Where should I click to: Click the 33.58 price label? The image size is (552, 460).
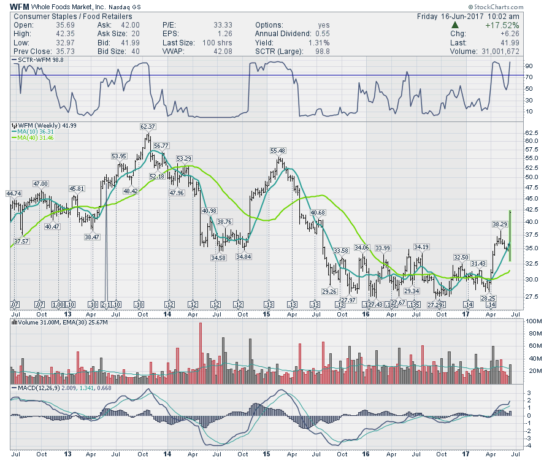point(341,251)
